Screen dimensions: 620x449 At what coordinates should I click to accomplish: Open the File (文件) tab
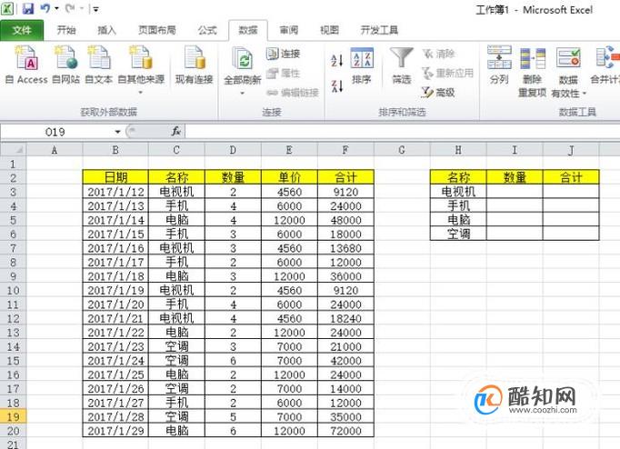point(22,30)
